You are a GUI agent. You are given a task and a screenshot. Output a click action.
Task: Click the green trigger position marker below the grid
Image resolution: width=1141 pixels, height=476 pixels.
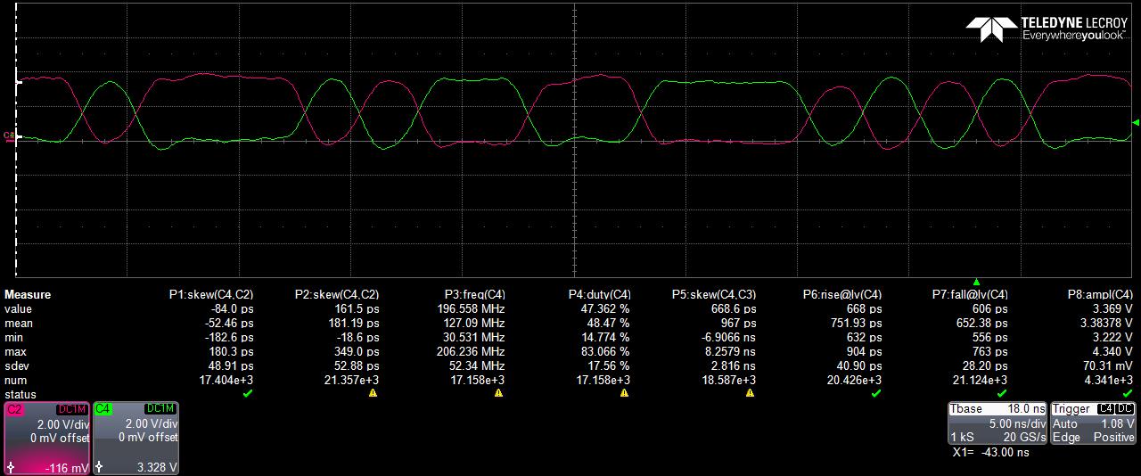click(x=976, y=282)
